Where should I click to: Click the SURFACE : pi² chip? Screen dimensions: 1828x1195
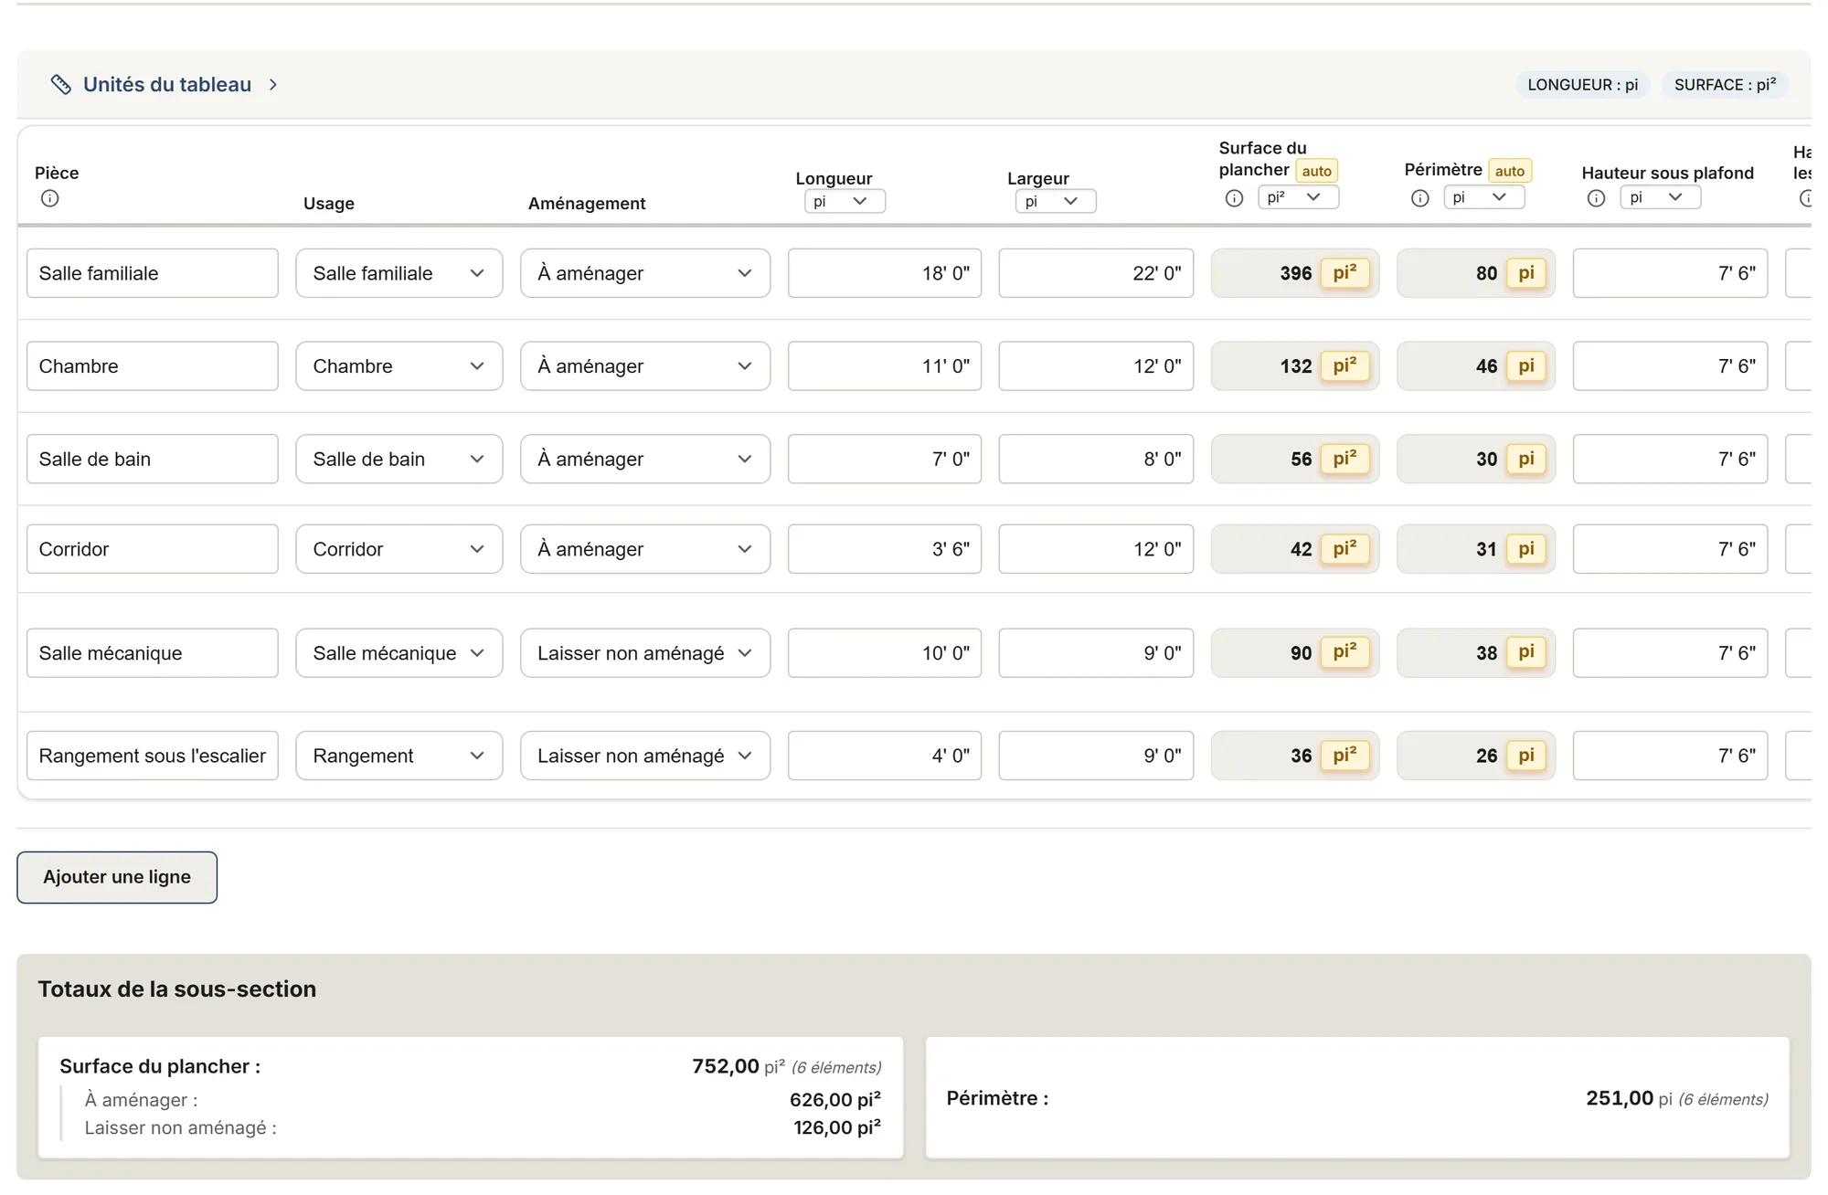pos(1725,85)
